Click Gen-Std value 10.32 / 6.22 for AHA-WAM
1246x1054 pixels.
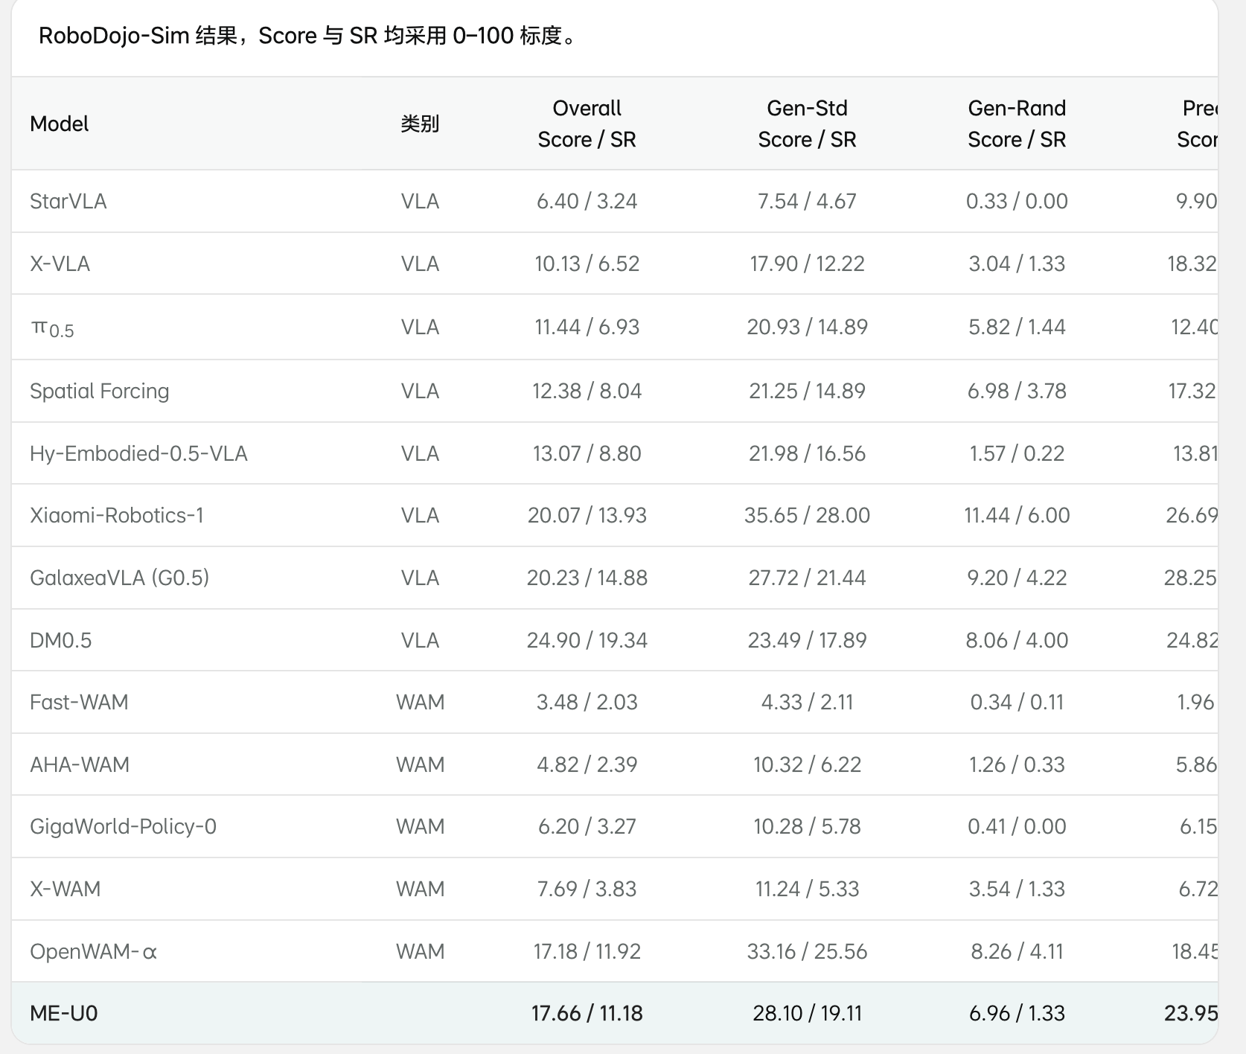[x=807, y=764]
